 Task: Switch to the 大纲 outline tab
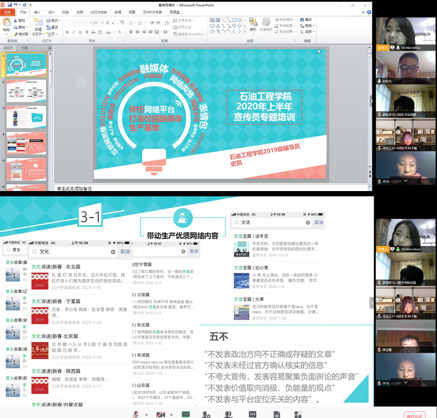pyautogui.click(x=24, y=48)
